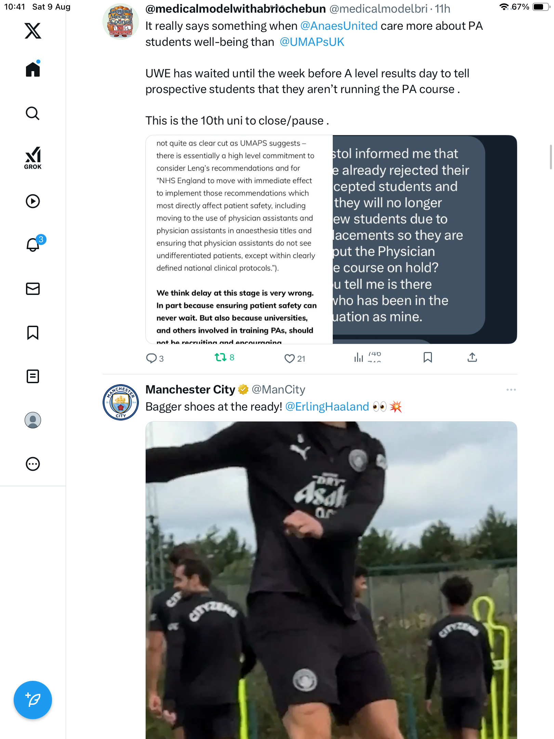Compose a new post with floating button
This screenshot has width=554, height=739.
[x=33, y=700]
